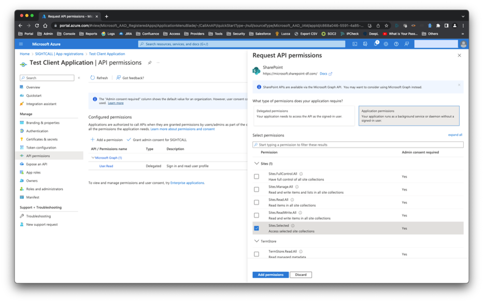Show info for Sites.Selected permission
The image size is (484, 303).
click(x=293, y=226)
